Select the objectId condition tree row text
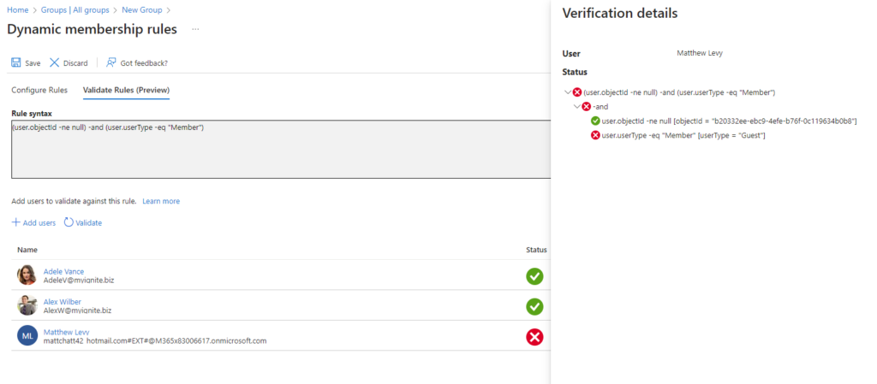The width and height of the screenshot is (877, 384). pyautogui.click(x=730, y=121)
